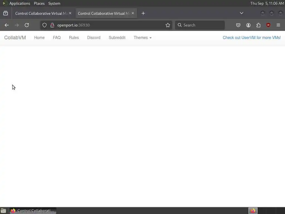Image resolution: width=285 pixels, height=214 pixels.
Task: Click the uBlock Origin extension icon
Action: pyautogui.click(x=268, y=25)
